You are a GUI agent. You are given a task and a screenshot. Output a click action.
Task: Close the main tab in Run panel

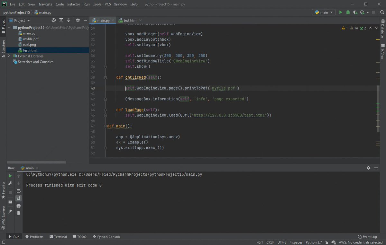pyautogui.click(x=37, y=168)
